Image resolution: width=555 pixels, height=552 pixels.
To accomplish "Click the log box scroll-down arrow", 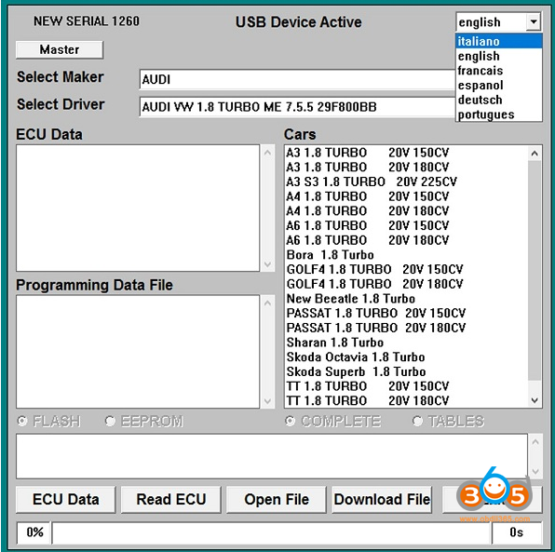I will click(x=535, y=471).
